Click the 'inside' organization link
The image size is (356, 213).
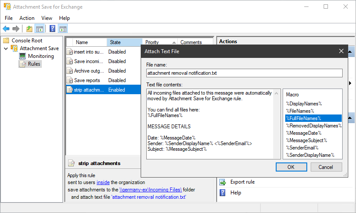click(103, 182)
